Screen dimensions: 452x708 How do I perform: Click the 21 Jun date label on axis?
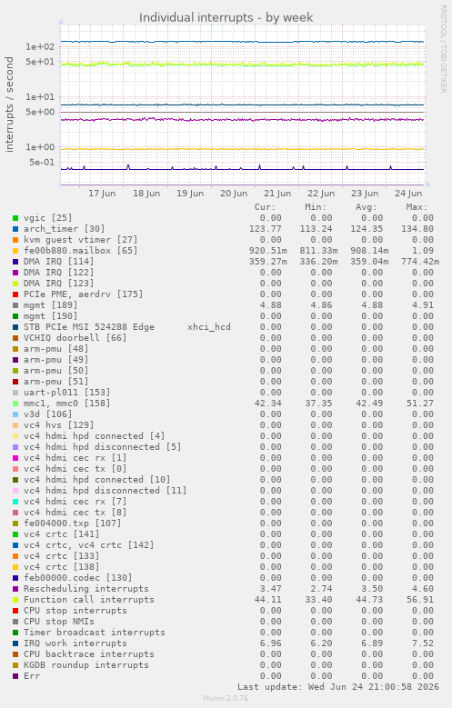(x=277, y=194)
